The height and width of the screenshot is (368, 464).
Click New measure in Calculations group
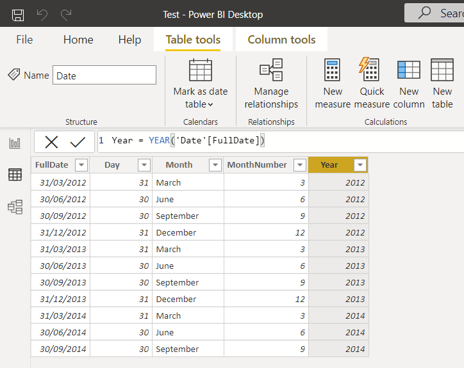pos(333,83)
